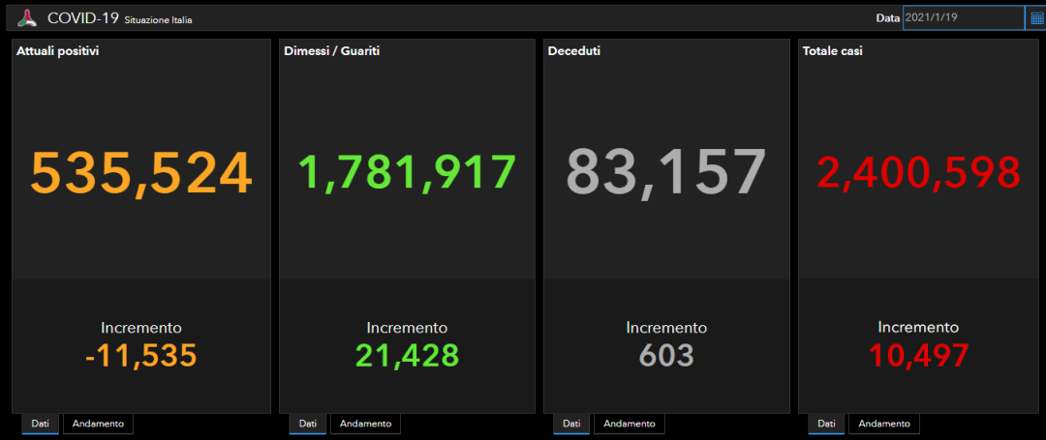Click the green value 1,781,917
The image size is (1046, 440).
coord(407,172)
